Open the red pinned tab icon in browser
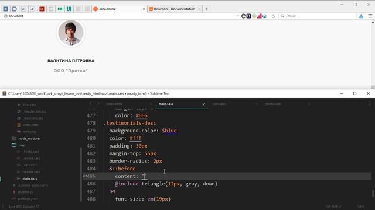The height and width of the screenshot is (210, 375). 42,9
